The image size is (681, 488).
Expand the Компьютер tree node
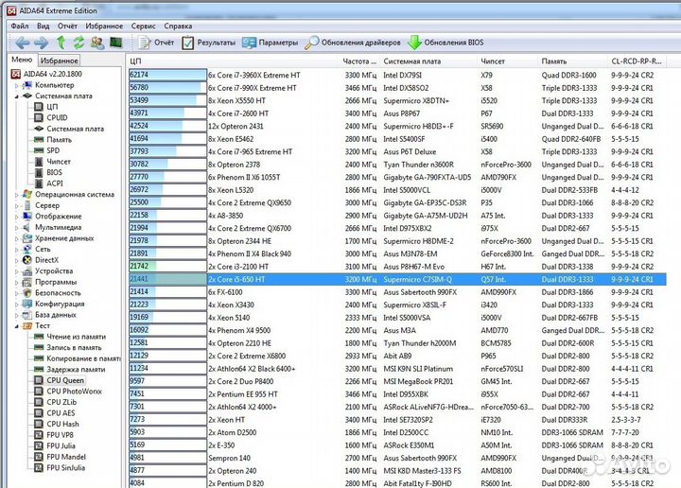click(x=17, y=85)
